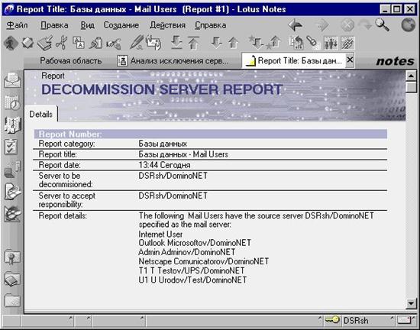
Task: Click the 'Internet User' line
Action: click(160, 235)
